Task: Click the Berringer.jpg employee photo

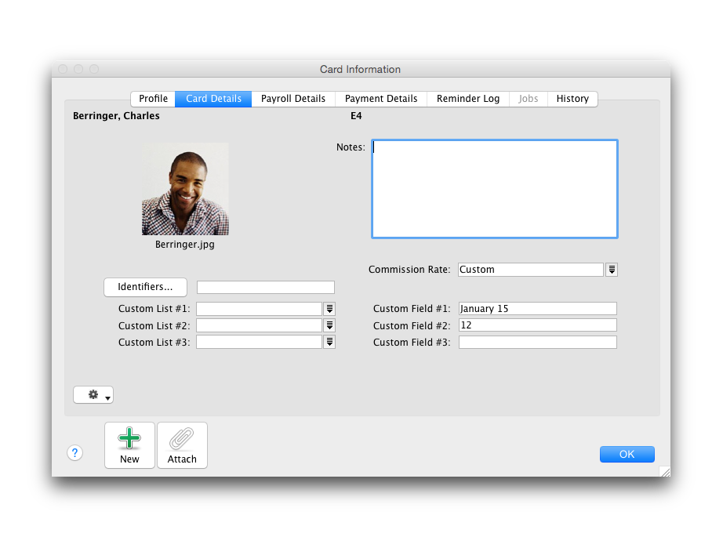Action: (x=185, y=189)
